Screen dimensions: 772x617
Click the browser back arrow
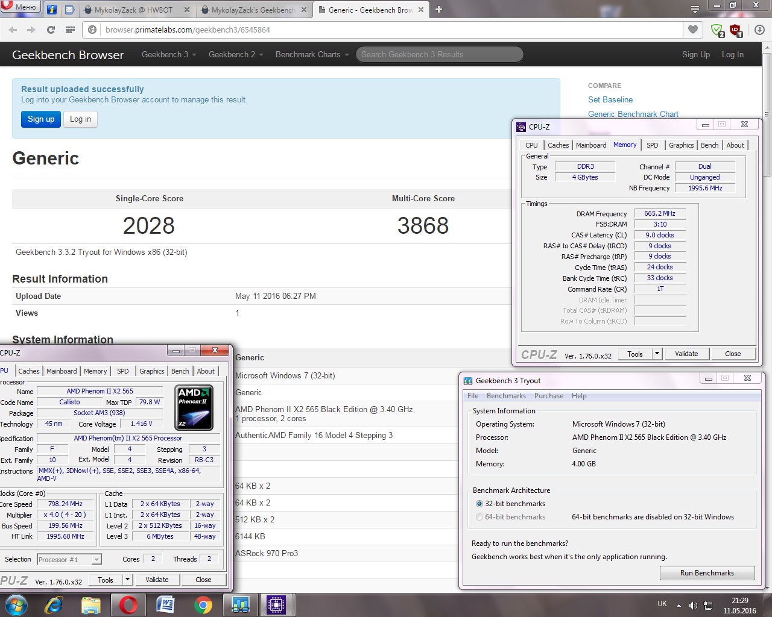point(13,30)
